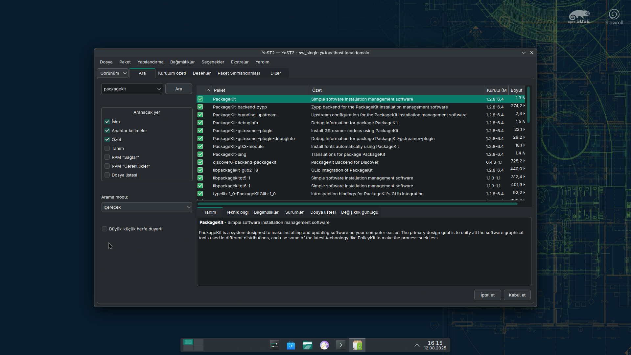Screen dimensions: 631x355
Task: Open Konsole terminal from the taskbar
Action: (x=341, y=345)
